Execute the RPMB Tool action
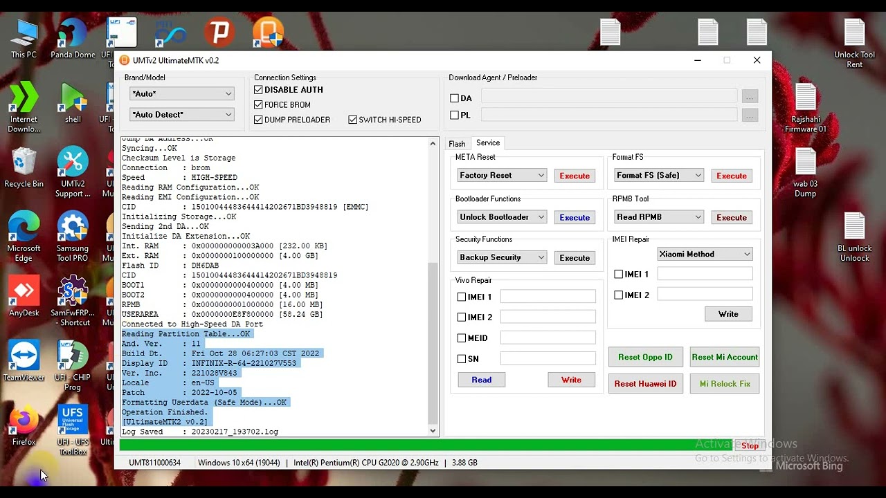The height and width of the screenshot is (498, 886). tap(732, 217)
